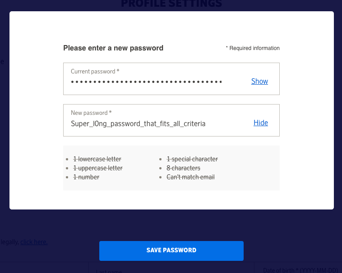
Task: Click the '1 special character' requirement
Action: pos(192,159)
